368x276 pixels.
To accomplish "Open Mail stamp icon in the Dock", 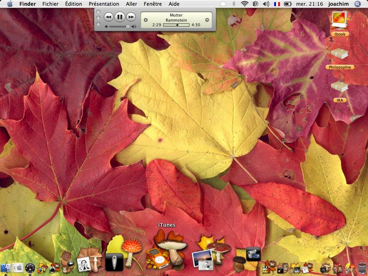I will coord(84,264).
